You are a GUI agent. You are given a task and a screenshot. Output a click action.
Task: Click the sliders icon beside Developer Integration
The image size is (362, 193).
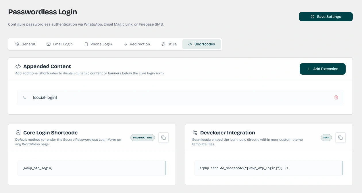(195, 133)
